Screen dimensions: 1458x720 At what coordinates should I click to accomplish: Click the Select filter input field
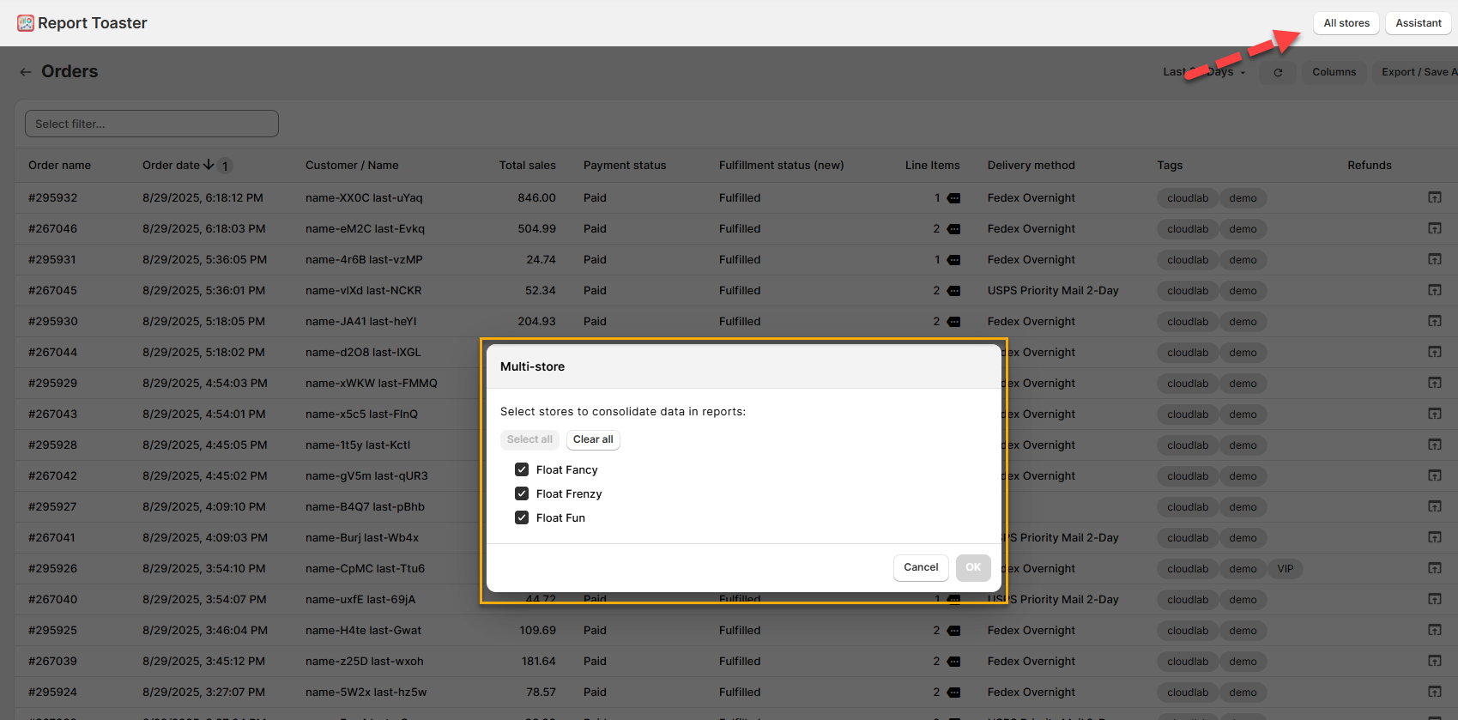(152, 124)
